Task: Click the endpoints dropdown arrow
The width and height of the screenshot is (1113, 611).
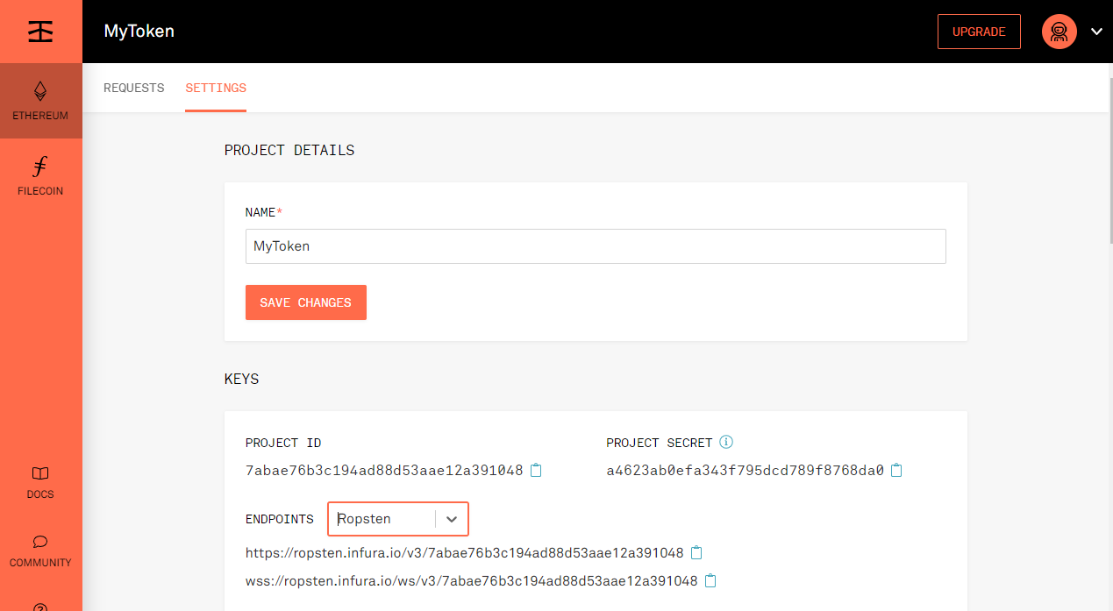Action: (452, 519)
